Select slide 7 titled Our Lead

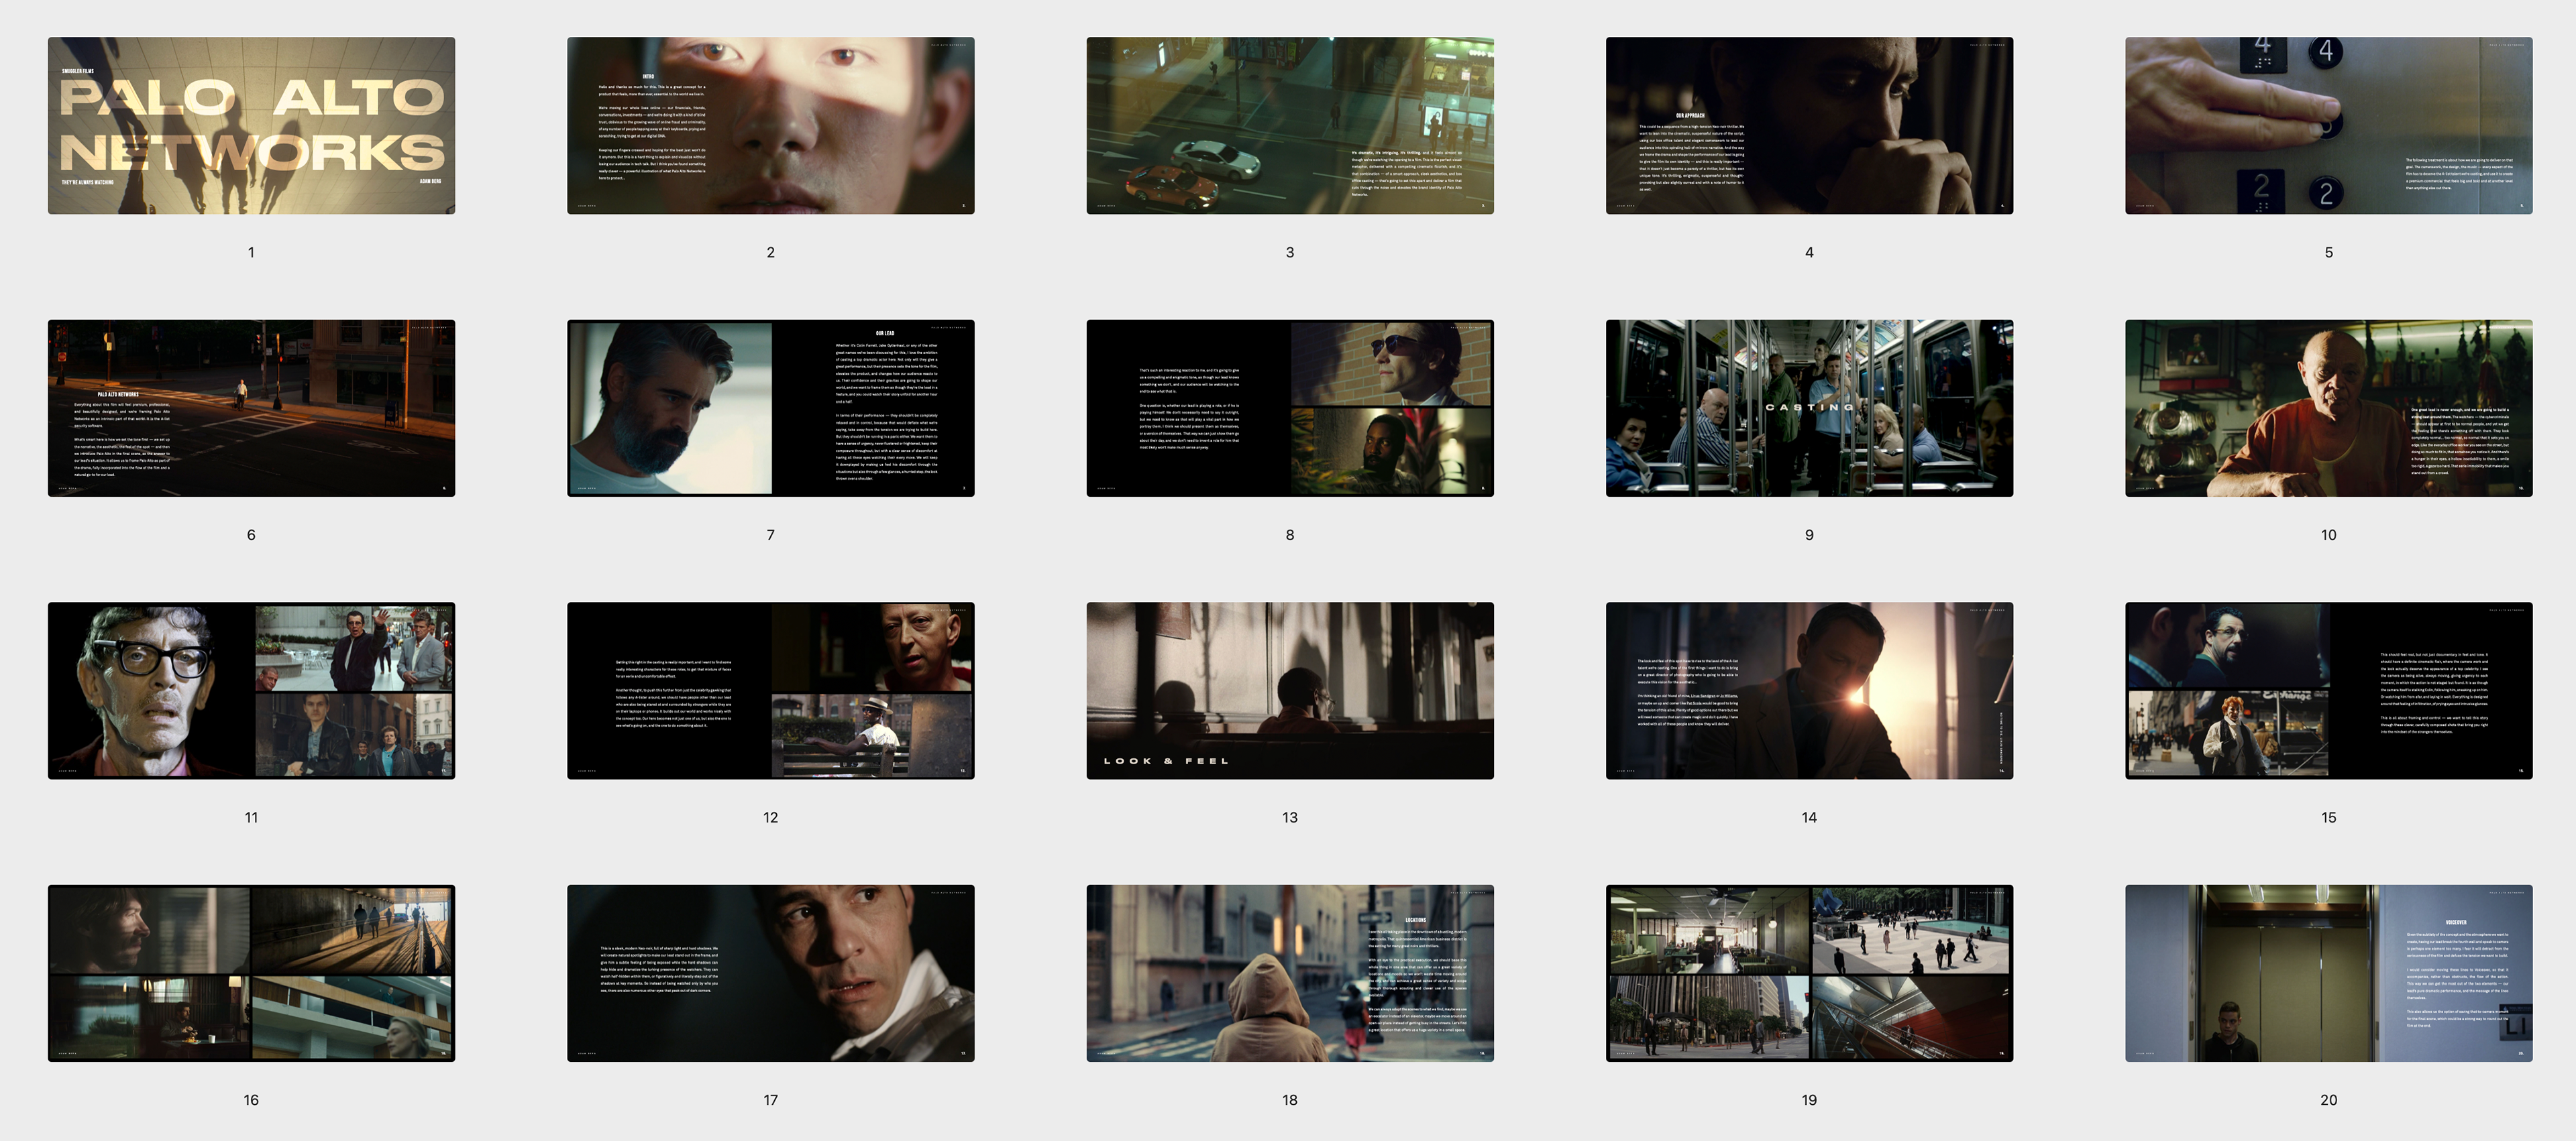point(770,408)
